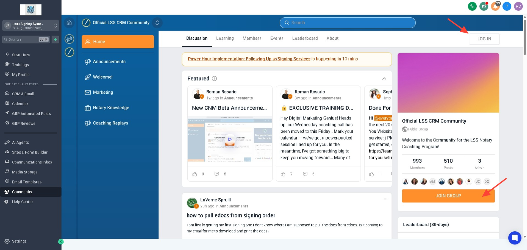Screen dimensions: 527x250
Task: Open the RO user avatar menu
Action: tap(518, 6)
